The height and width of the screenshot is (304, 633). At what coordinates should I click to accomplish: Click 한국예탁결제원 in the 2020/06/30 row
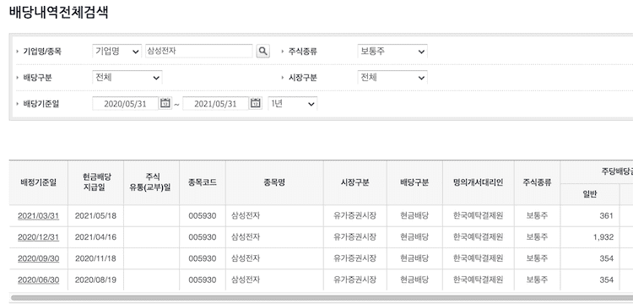pos(479,280)
